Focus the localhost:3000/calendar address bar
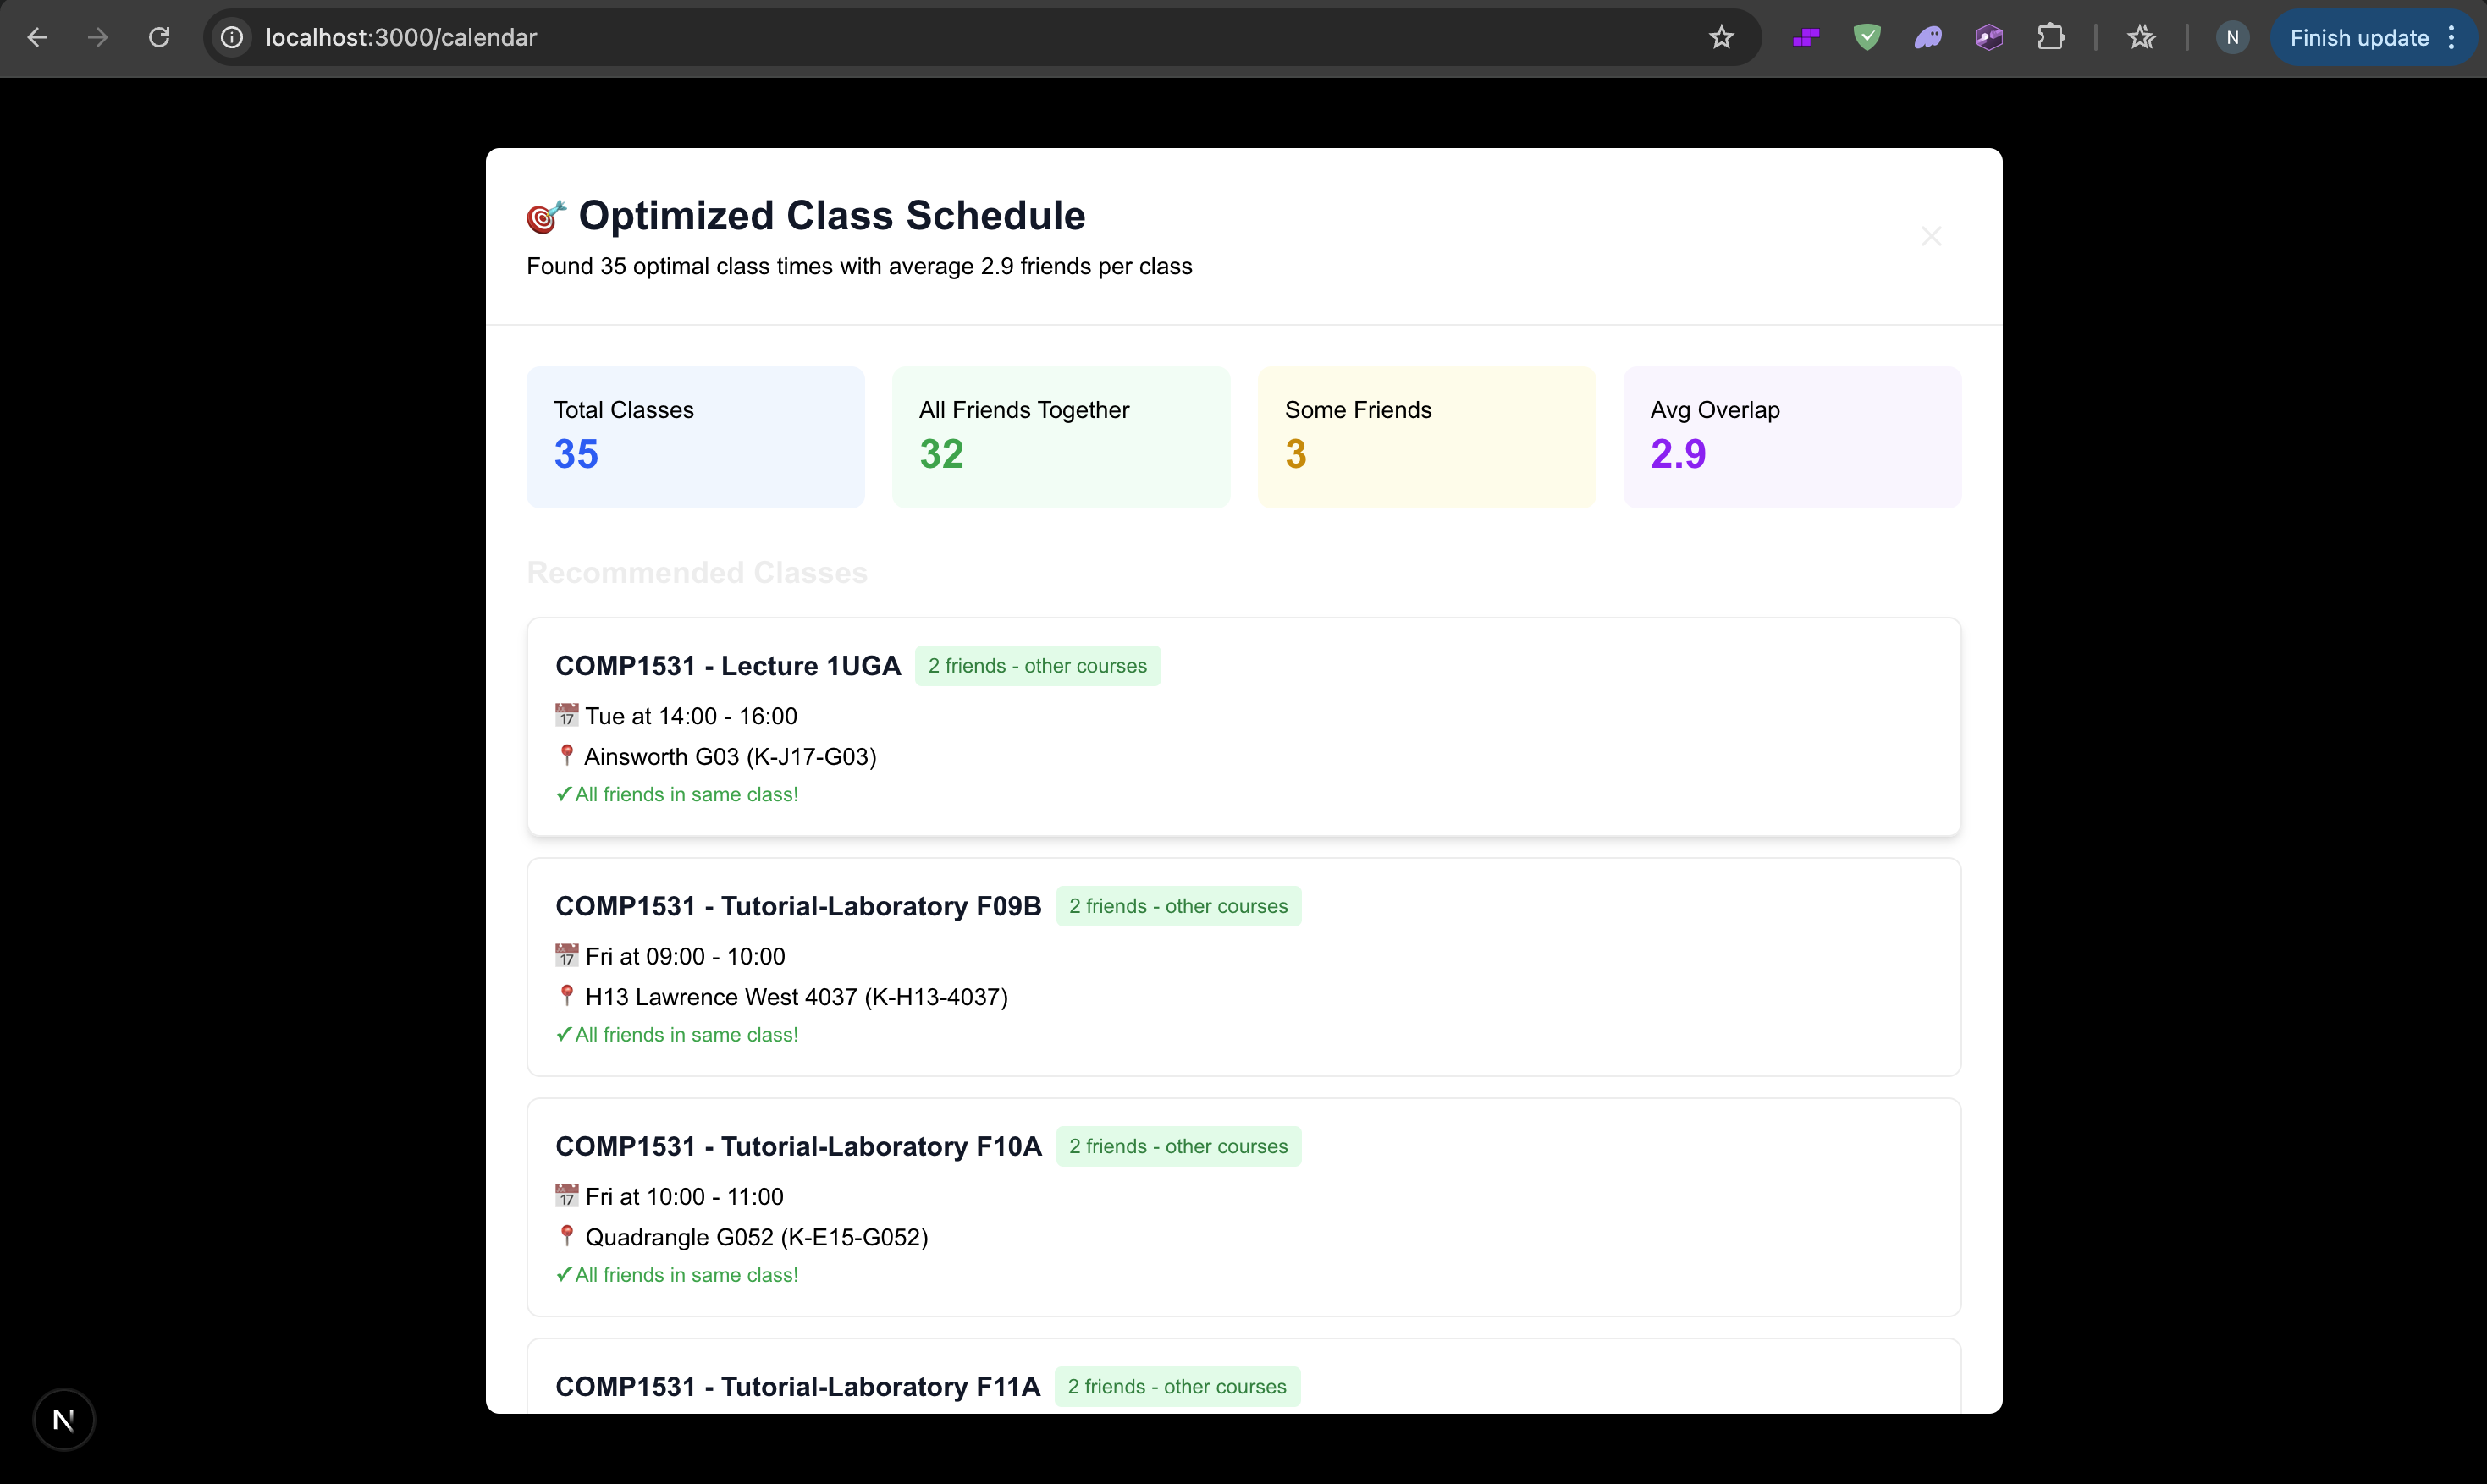 [x=901, y=38]
